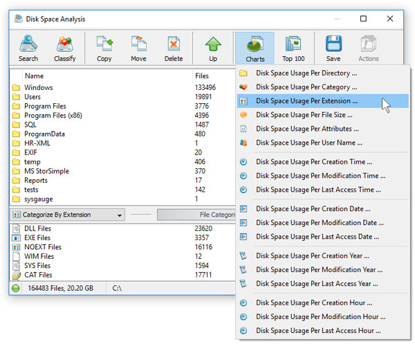Choose Disk Space Usage Per File Size
The image size is (415, 344).
click(322, 115)
